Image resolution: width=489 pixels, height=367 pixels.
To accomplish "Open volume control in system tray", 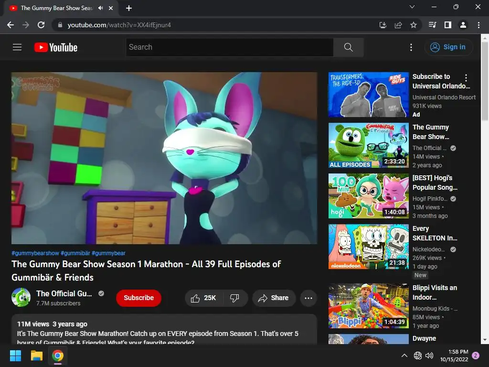I will (429, 356).
